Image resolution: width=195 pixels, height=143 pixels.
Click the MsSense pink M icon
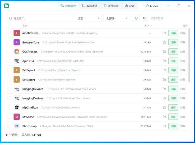pyautogui.click(x=17, y=117)
